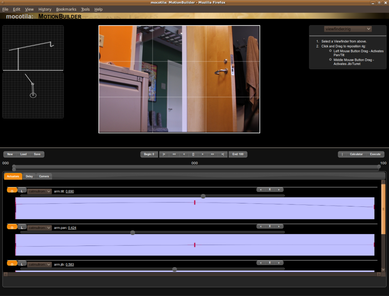Step forward one frame with >

tap(202, 154)
